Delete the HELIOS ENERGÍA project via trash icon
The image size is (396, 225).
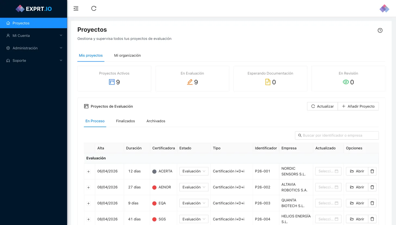[372, 219]
